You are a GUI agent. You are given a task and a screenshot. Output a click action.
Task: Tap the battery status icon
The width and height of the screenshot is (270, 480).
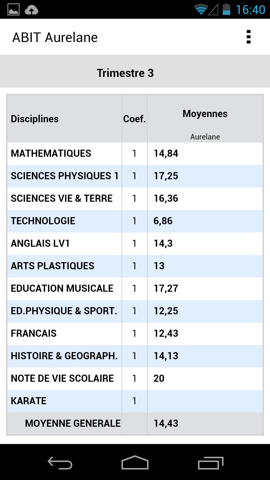coord(226,9)
